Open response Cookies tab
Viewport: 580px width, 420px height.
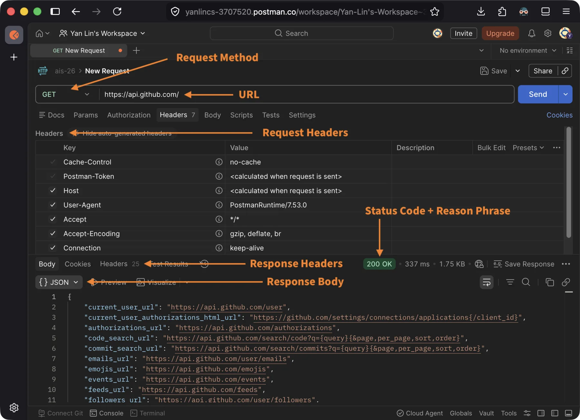pyautogui.click(x=78, y=264)
